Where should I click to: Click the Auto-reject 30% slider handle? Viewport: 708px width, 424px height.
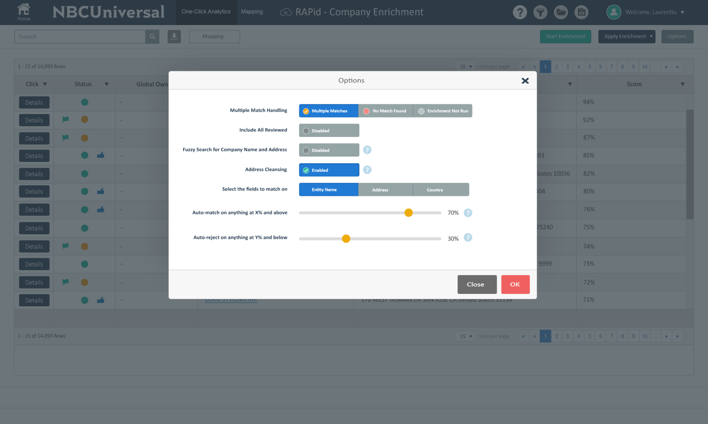tap(346, 239)
